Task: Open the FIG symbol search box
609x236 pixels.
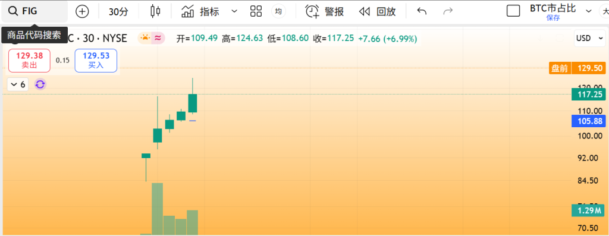Action: pyautogui.click(x=34, y=11)
